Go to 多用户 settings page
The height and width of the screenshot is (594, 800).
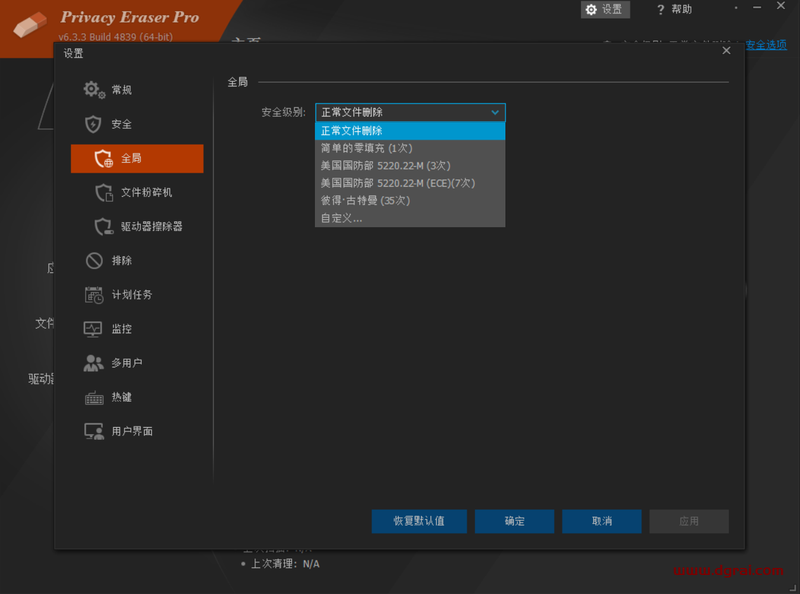(x=137, y=363)
